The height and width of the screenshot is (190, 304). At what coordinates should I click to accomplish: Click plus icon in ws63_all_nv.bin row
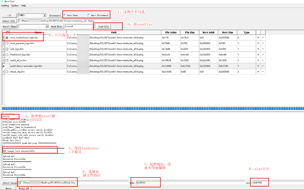tap(258, 60)
